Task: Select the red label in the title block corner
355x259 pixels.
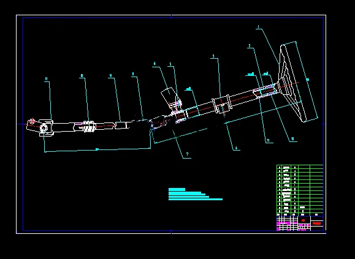Action: (316, 223)
